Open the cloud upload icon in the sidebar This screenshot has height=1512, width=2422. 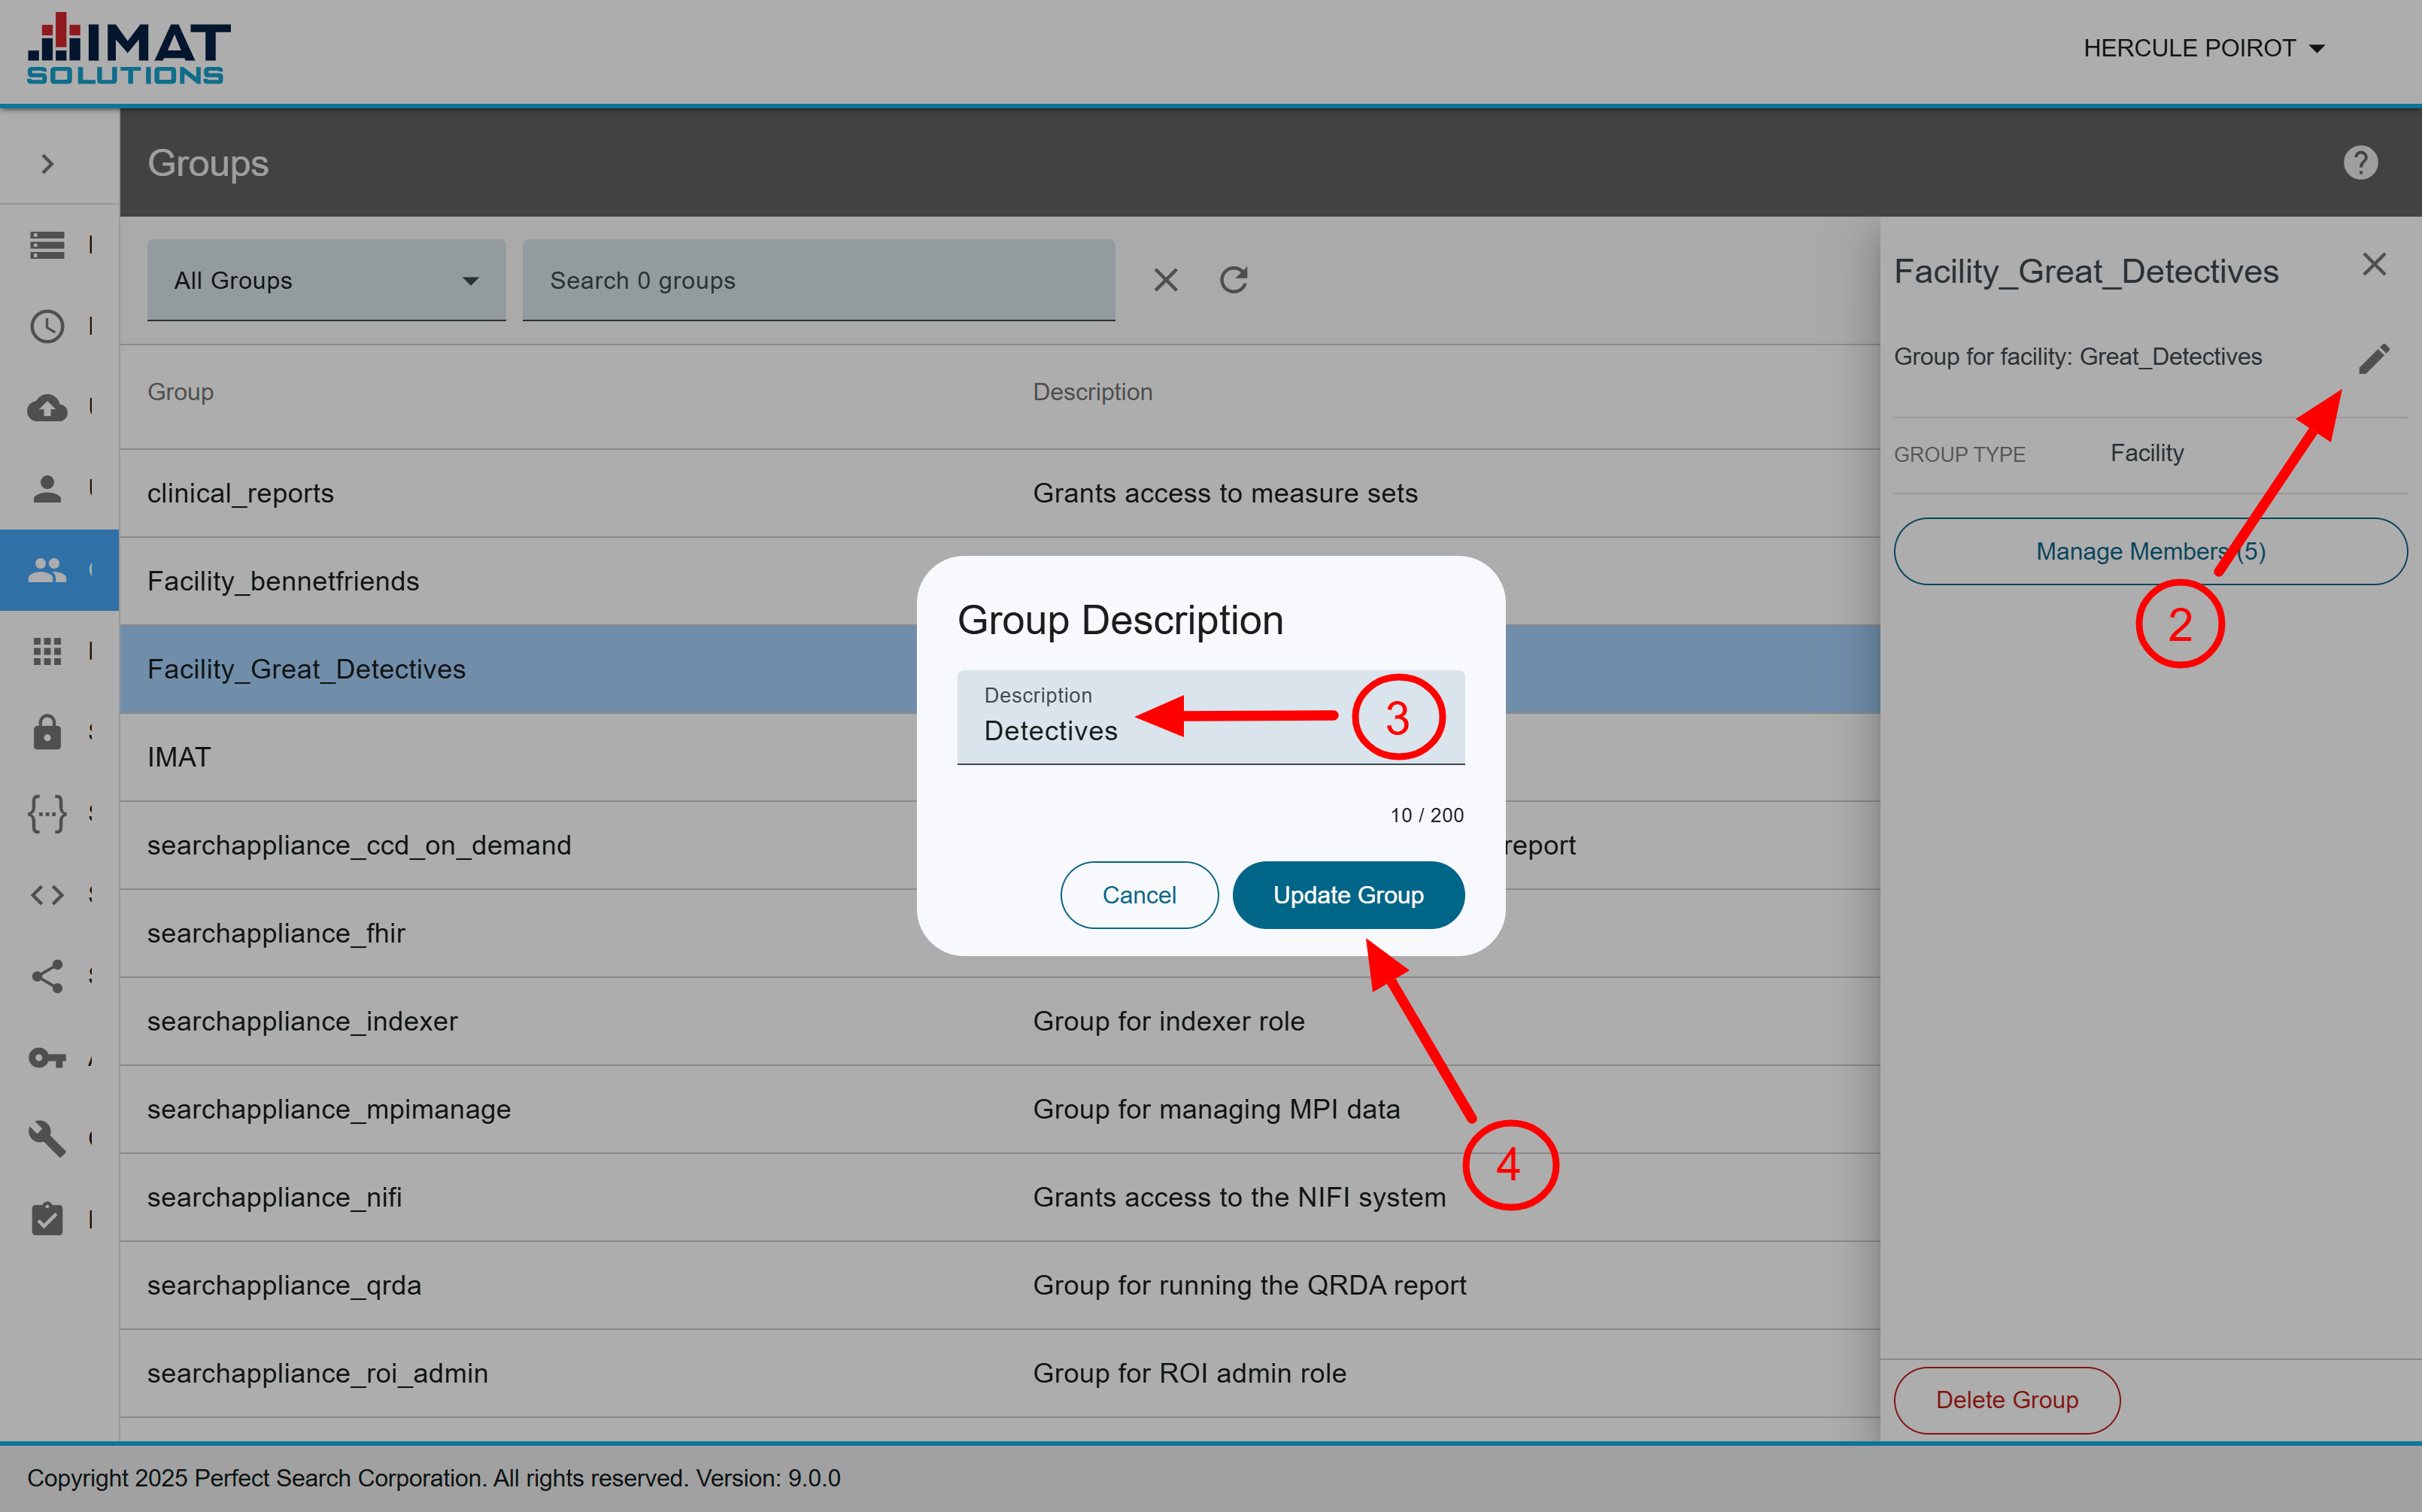coord(47,407)
